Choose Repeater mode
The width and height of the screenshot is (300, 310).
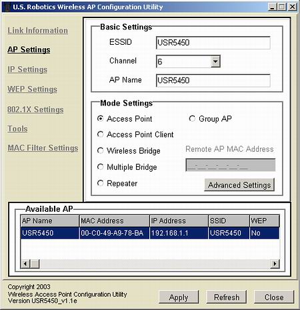coord(101,183)
